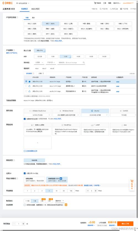Viewport: 138px width, 231px height.
Task: Click orange icon next to auto-renew option
Action: [x=66, y=205]
